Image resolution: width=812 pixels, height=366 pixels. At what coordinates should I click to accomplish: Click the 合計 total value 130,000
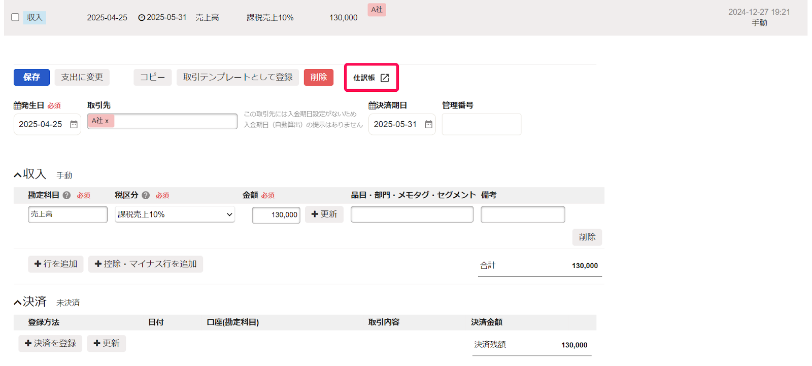tap(585, 266)
